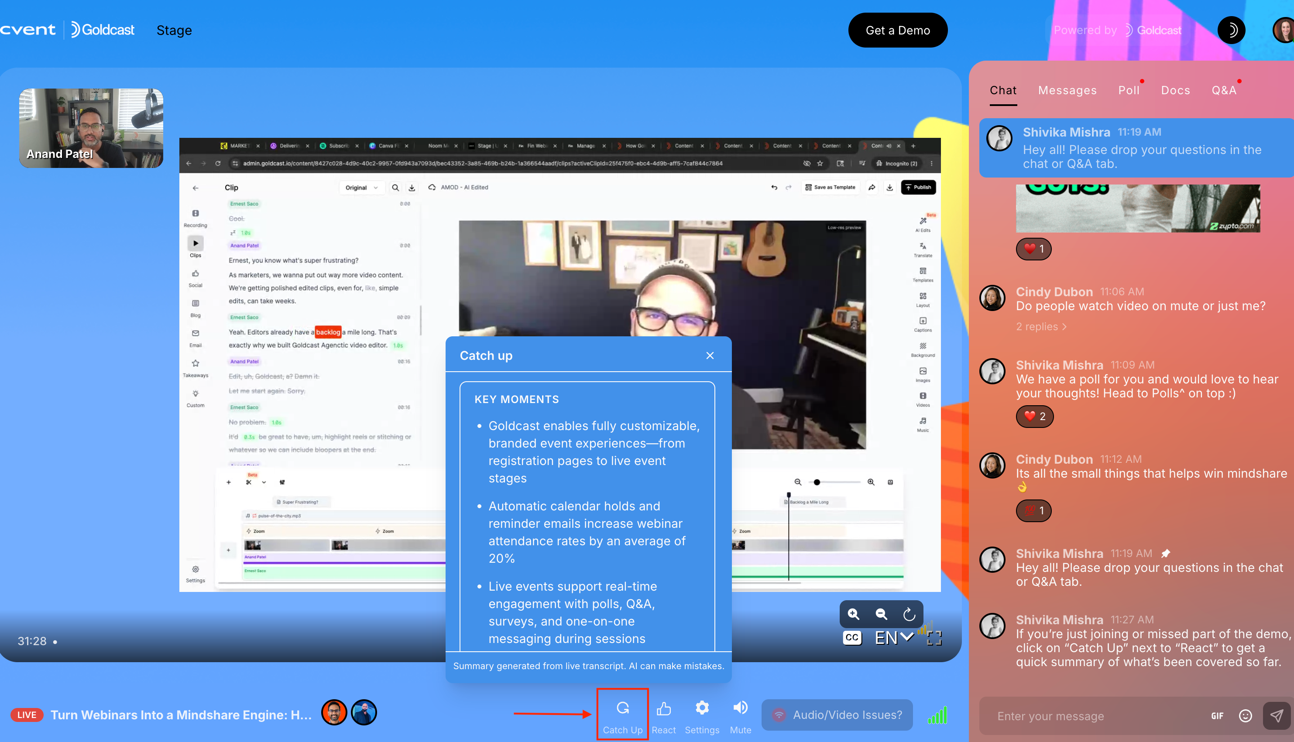Screen dimensions: 1294x742
Task: Send the chat message
Action: pos(1276,715)
